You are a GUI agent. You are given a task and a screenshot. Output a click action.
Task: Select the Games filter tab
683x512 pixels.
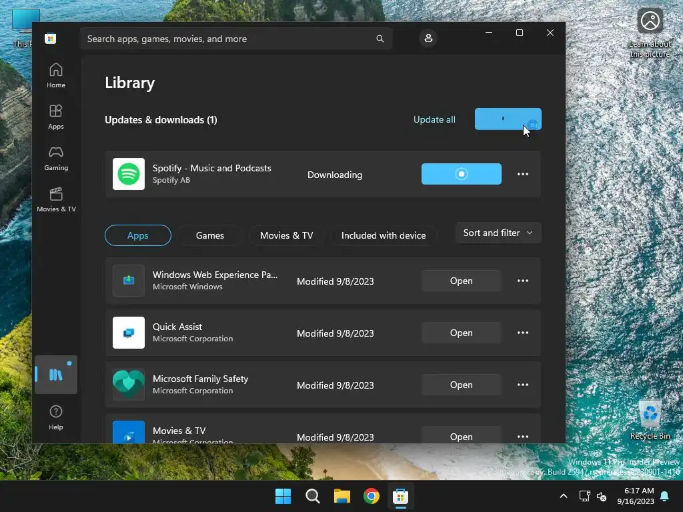point(210,235)
